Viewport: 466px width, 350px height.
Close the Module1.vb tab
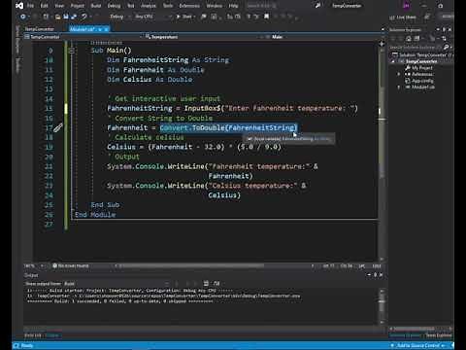click(x=106, y=29)
